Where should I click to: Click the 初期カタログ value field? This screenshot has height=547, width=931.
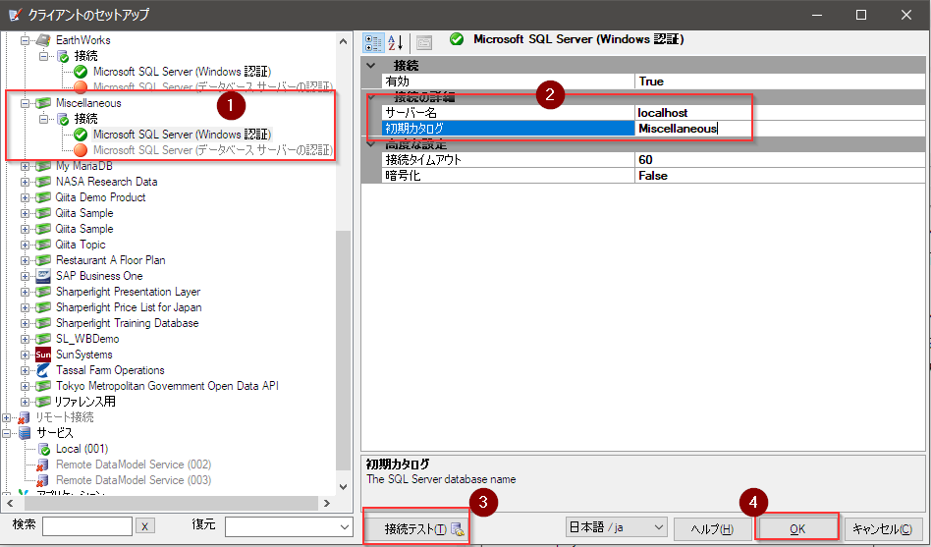[x=780, y=129]
